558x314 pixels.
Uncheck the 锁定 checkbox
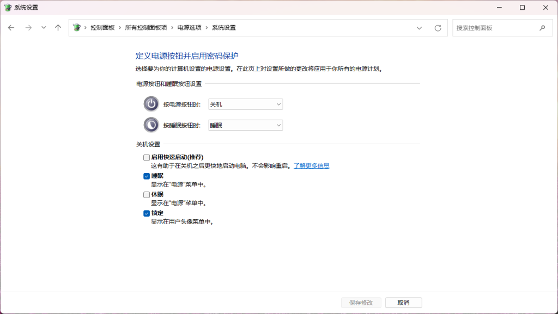pos(146,213)
